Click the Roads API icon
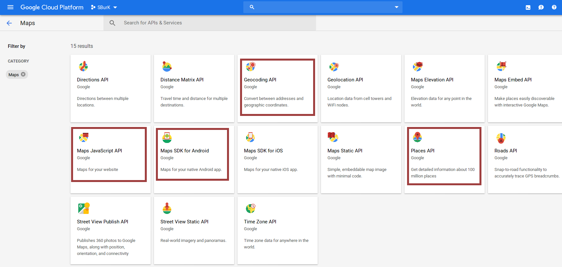The width and height of the screenshot is (562, 267). (x=501, y=138)
